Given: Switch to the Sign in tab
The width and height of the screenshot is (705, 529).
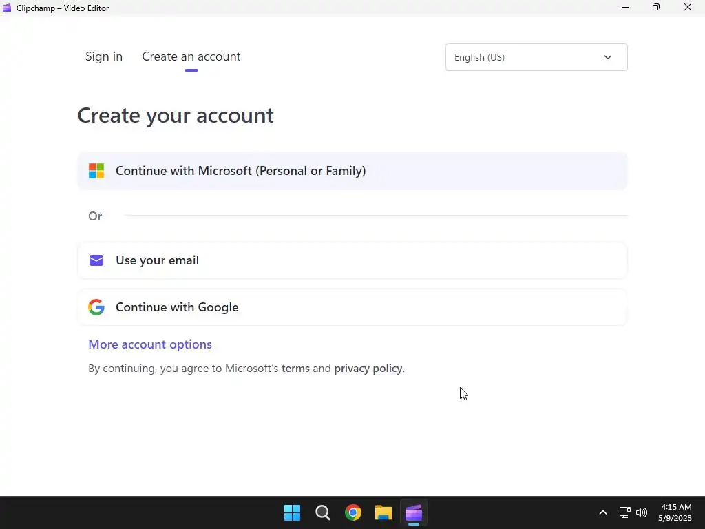Looking at the screenshot, I should tap(104, 56).
